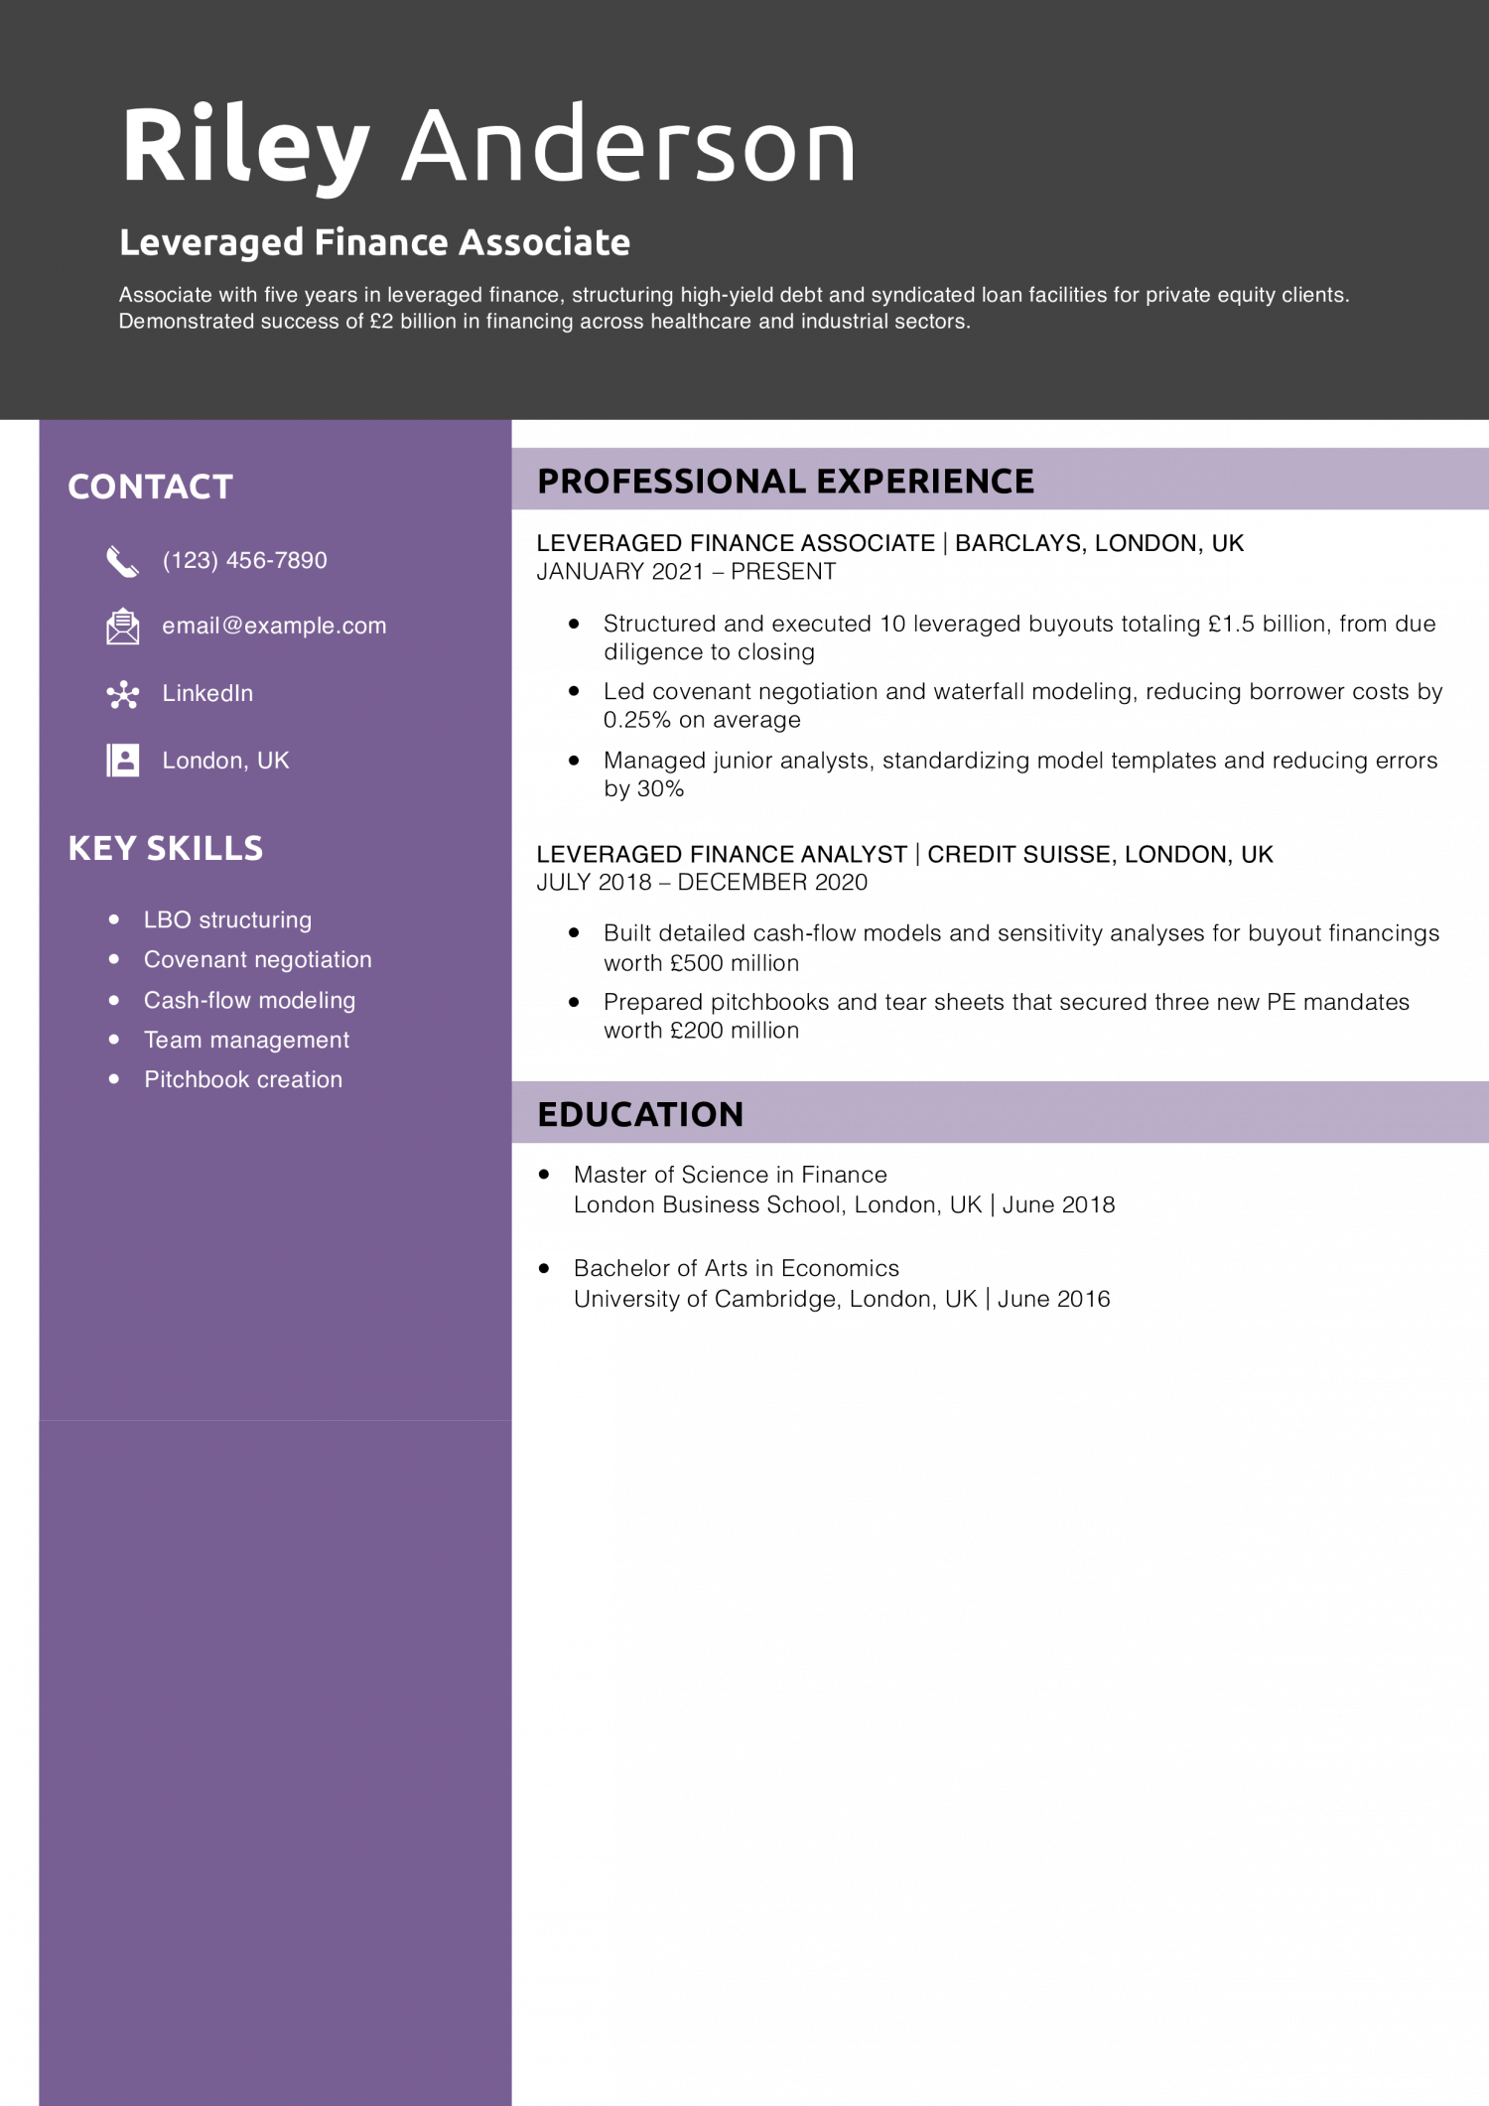Click the Barclays job title line

889,543
